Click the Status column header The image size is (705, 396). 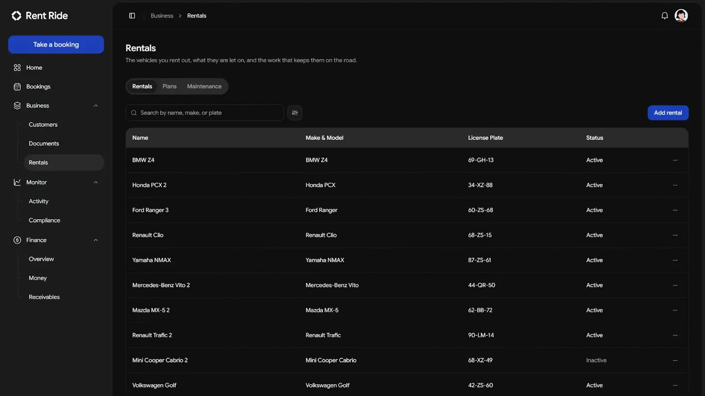point(594,138)
